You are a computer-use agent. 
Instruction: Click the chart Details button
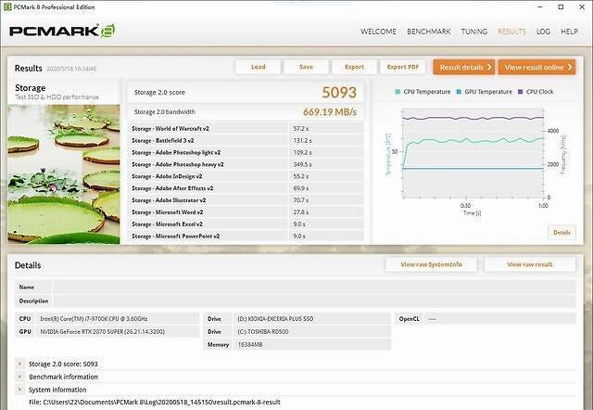coord(561,233)
